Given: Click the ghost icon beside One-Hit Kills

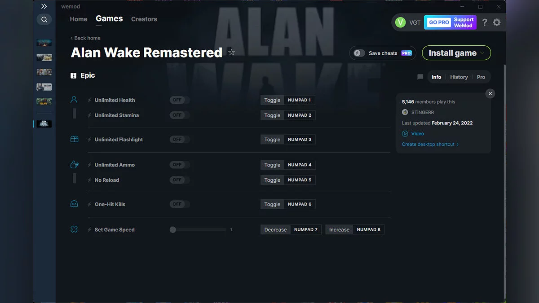Looking at the screenshot, I should 74,204.
